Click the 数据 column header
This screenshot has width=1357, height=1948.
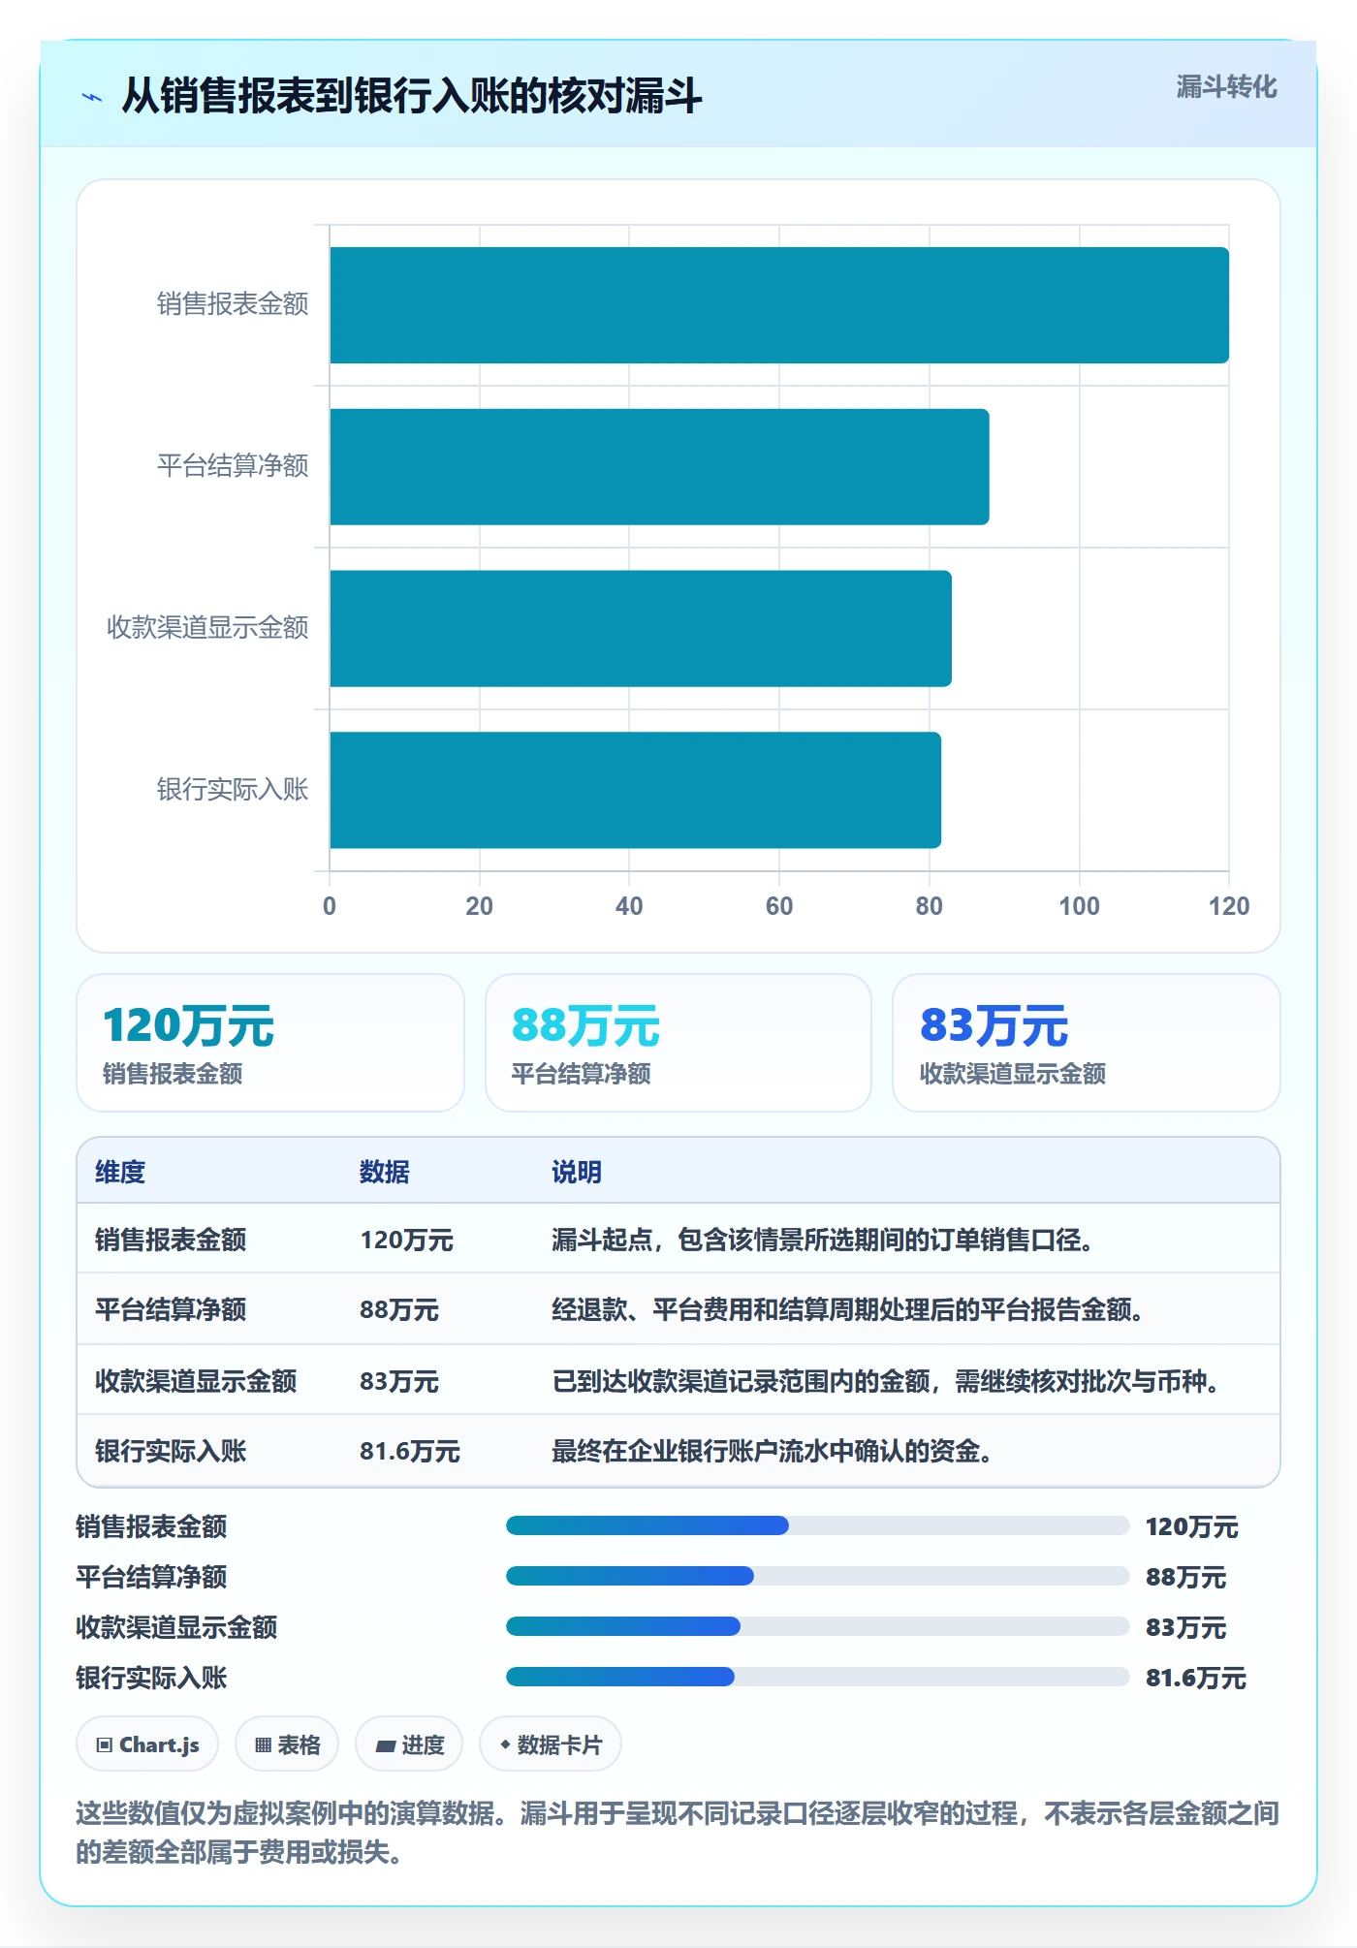coord(385,1173)
